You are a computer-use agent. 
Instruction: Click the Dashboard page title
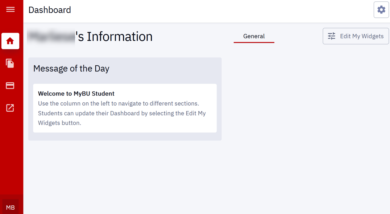point(50,10)
